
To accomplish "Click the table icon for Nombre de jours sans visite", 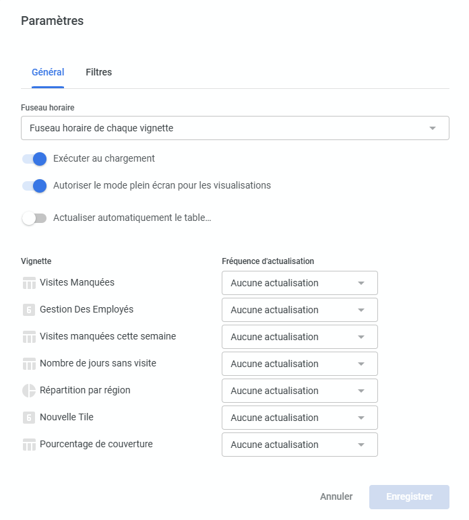I will (29, 364).
